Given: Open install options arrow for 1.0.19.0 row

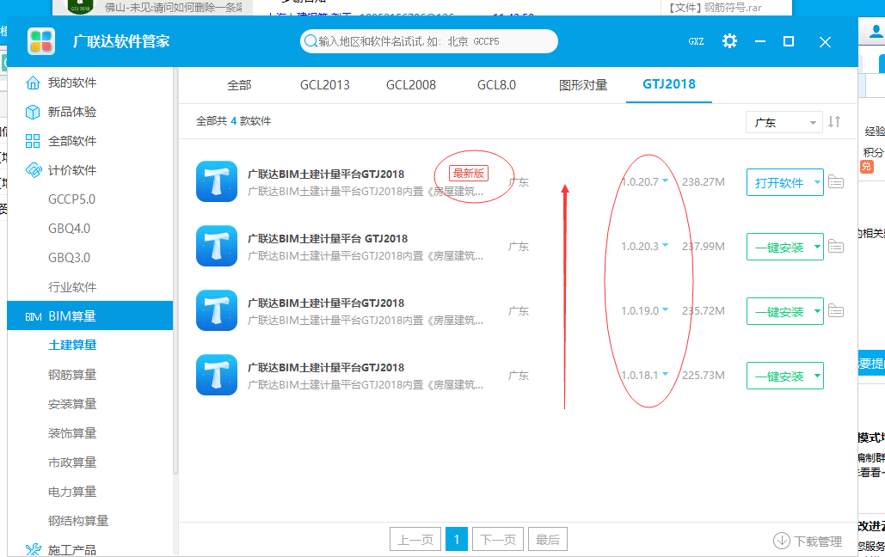Looking at the screenshot, I should (x=817, y=311).
